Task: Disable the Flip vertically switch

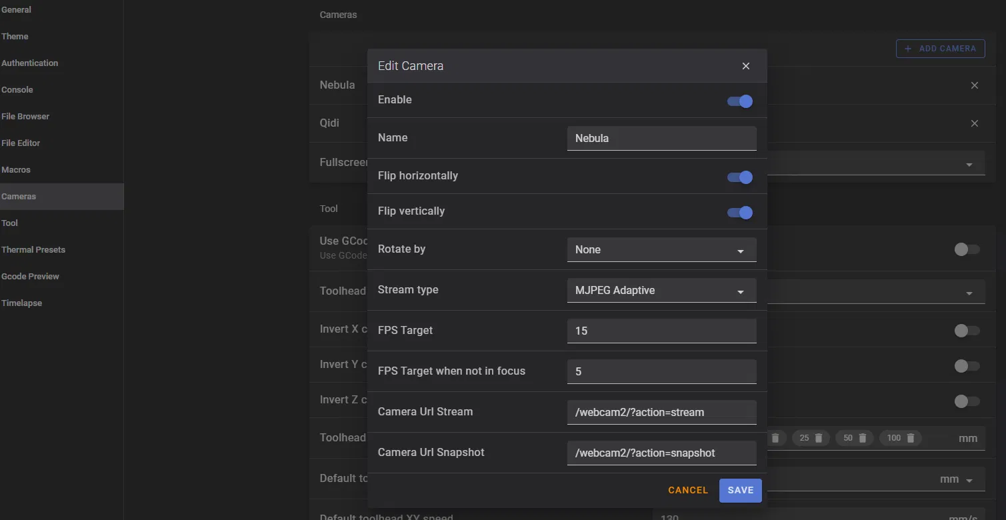Action: pos(740,213)
